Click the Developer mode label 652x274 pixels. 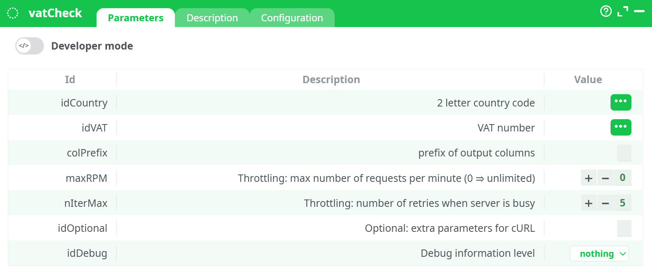[92, 46]
